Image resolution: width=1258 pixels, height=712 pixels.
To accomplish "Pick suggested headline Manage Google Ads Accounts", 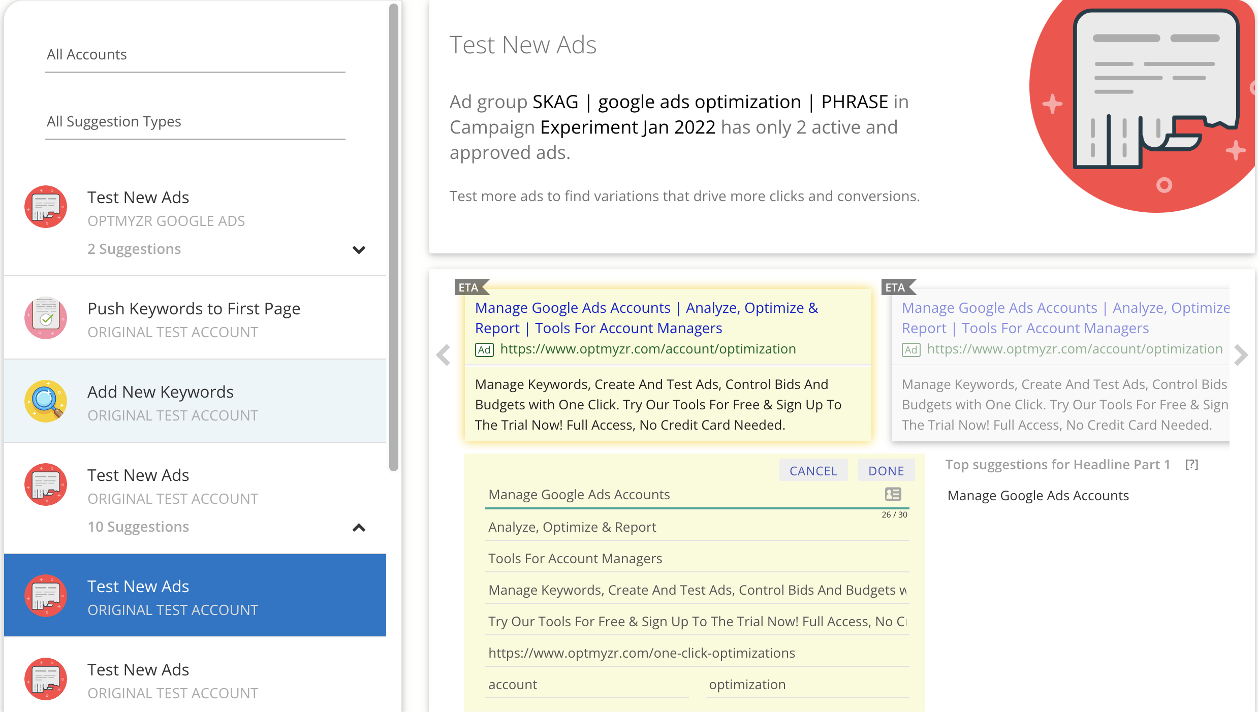I will click(1038, 496).
